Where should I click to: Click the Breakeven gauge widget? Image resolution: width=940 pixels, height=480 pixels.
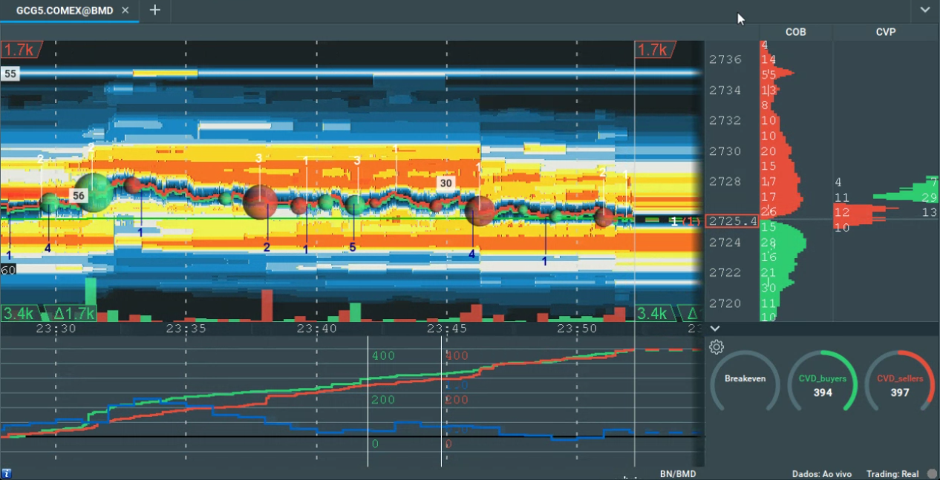pos(745,381)
